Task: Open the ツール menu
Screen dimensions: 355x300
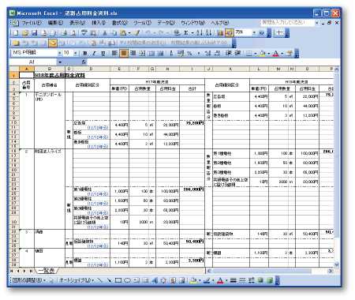Action: tap(142, 23)
